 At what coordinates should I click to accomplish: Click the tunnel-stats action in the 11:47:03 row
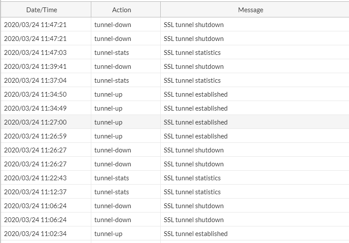coord(112,53)
